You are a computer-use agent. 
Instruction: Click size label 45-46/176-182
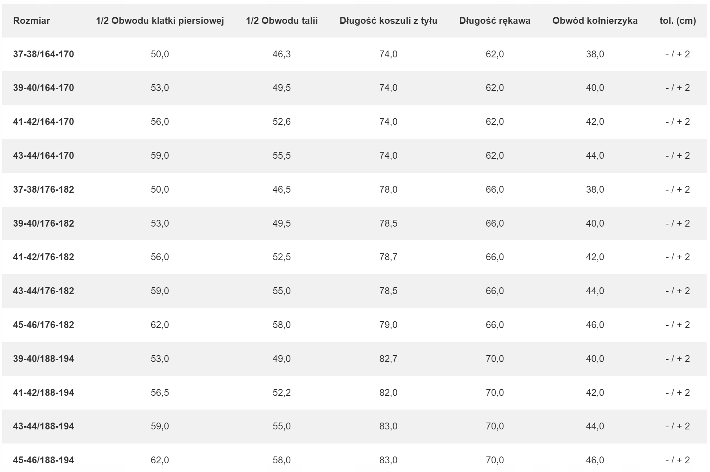(x=43, y=325)
